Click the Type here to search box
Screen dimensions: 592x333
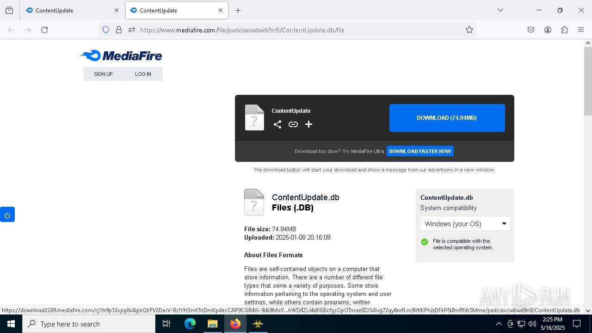click(89, 324)
